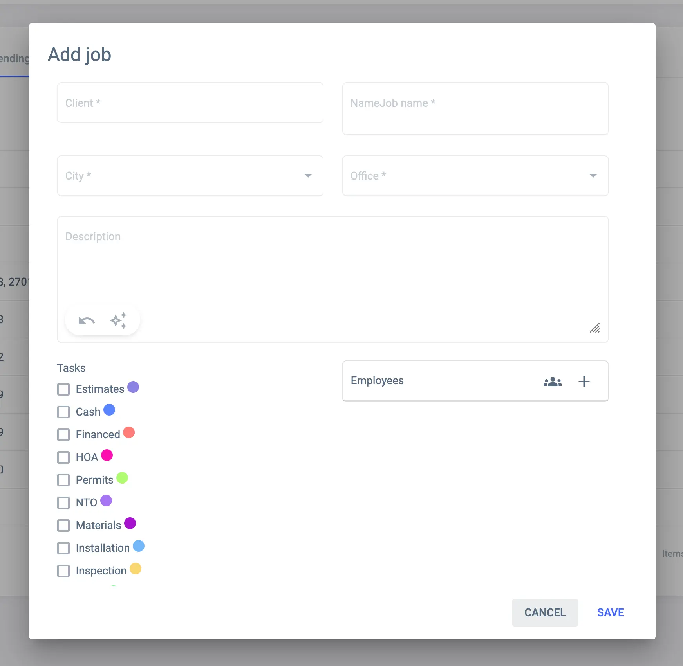The width and height of the screenshot is (683, 666).
Task: Click the employees group icon
Action: [553, 382]
